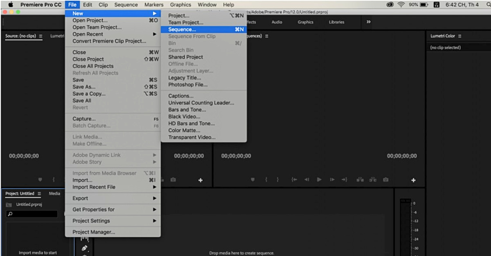Click the project bin icon beside Untitled.prproj
The width and height of the screenshot is (491, 256).
[x=9, y=204]
